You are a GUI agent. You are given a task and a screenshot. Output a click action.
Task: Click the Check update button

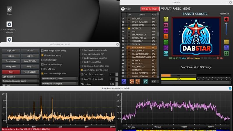click(x=30, y=72)
